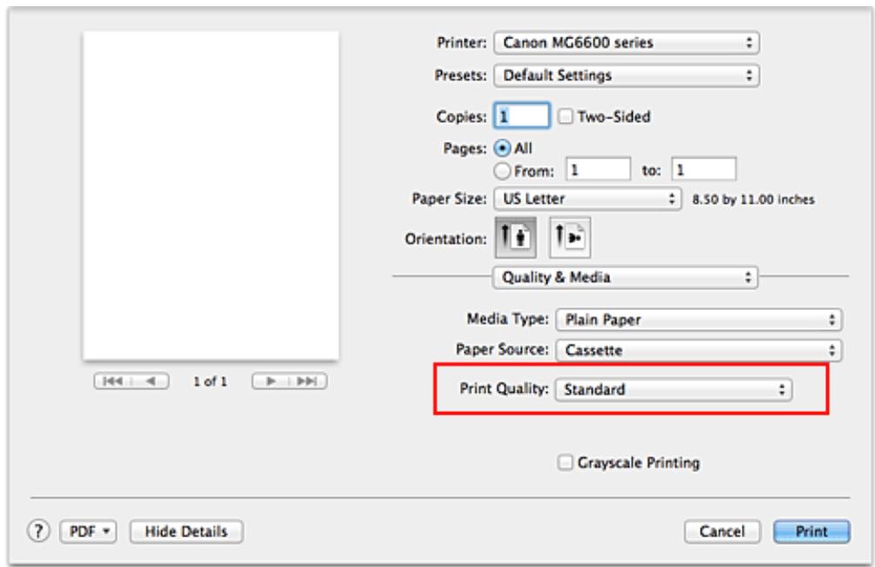
Task: Enable Grayscale Printing checkbox
Action: (x=566, y=462)
